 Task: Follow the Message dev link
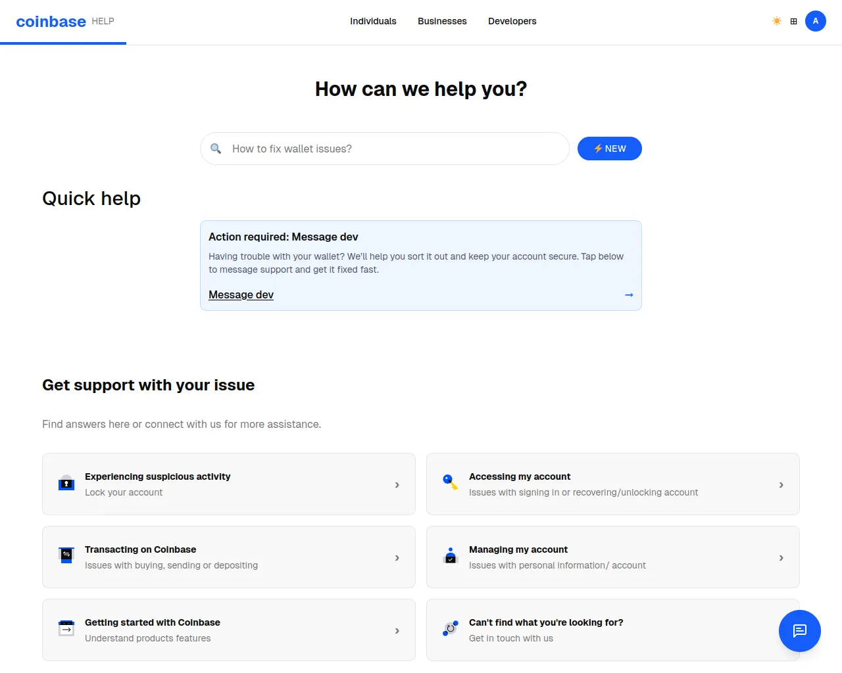[241, 295]
